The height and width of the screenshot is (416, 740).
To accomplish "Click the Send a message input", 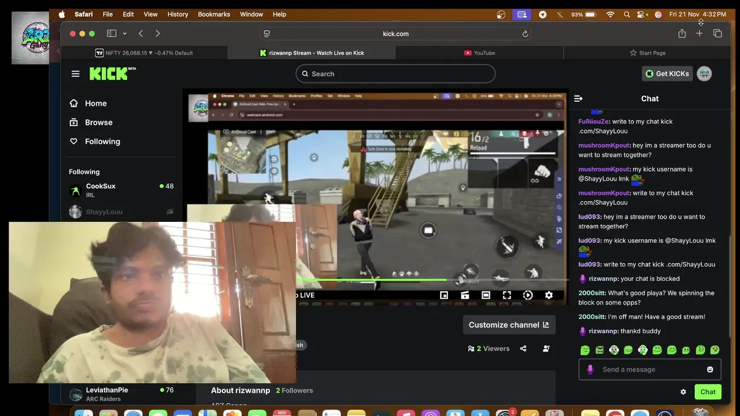I will click(x=650, y=370).
